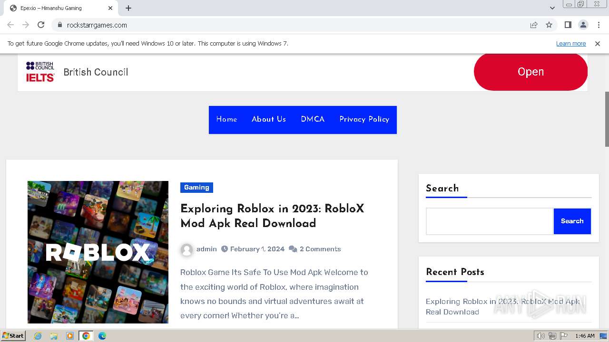Click the browser forward arrow
The width and height of the screenshot is (609, 342).
pos(26,25)
